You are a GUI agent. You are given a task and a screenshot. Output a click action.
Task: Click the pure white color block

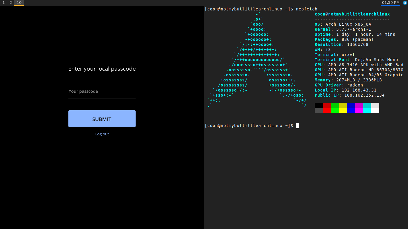point(375,111)
